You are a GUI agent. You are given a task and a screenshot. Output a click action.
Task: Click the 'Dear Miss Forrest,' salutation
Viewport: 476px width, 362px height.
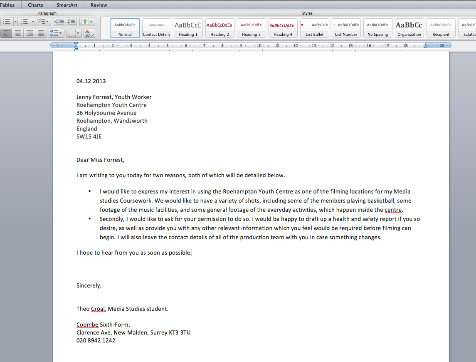(x=100, y=160)
